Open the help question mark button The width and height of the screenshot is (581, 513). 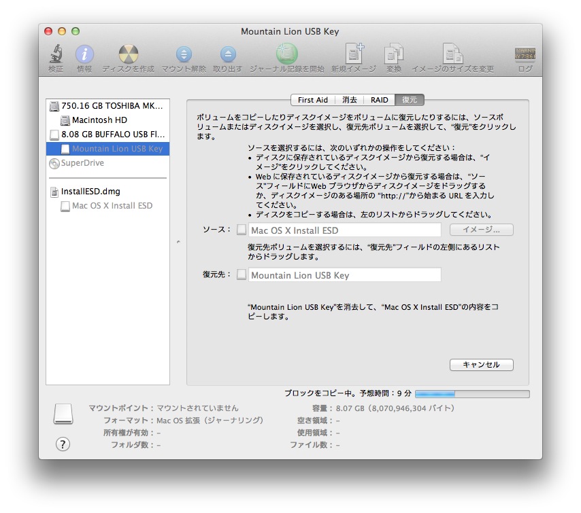[63, 444]
